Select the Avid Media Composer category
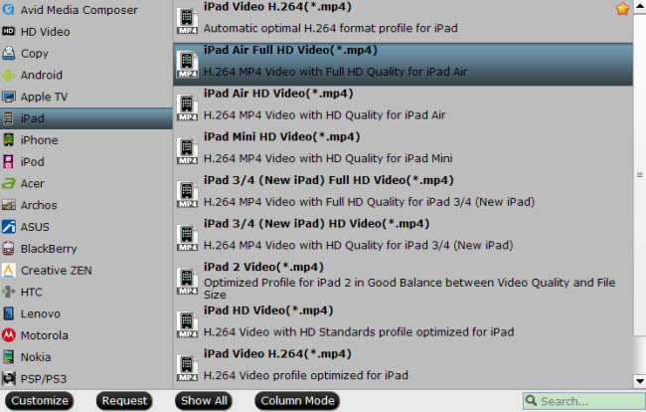This screenshot has height=412, width=646. point(86,10)
